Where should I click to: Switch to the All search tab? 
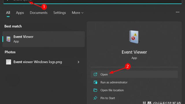pos(8,13)
